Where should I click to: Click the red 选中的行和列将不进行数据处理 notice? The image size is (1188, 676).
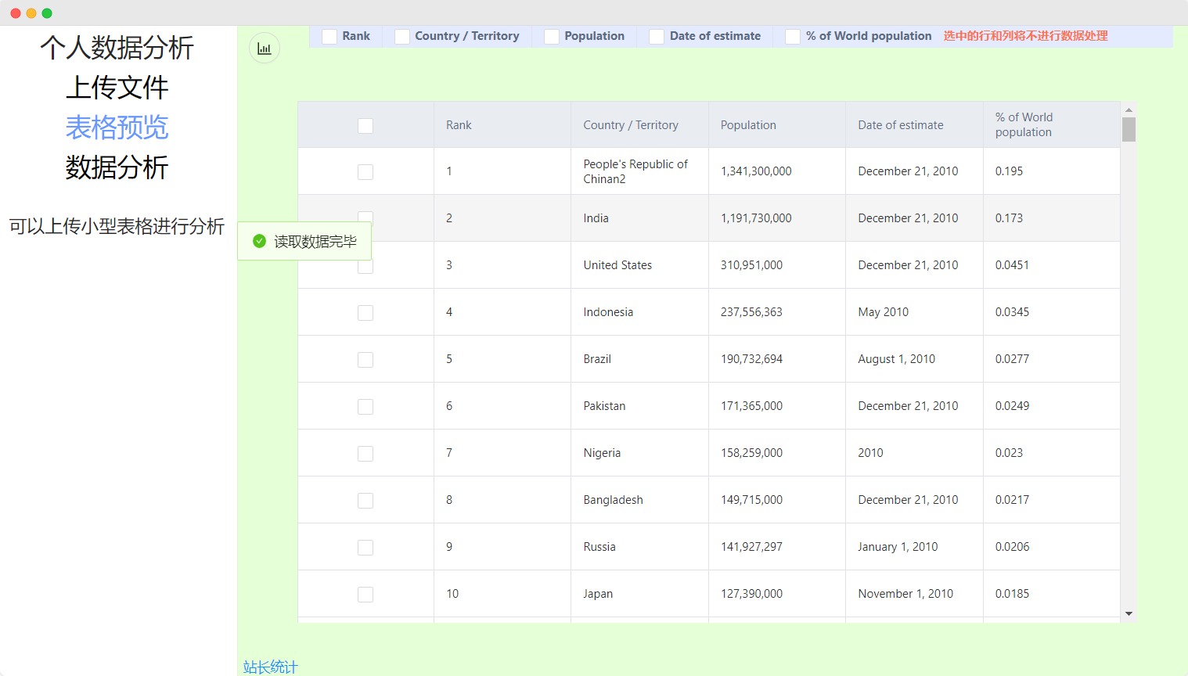1025,36
